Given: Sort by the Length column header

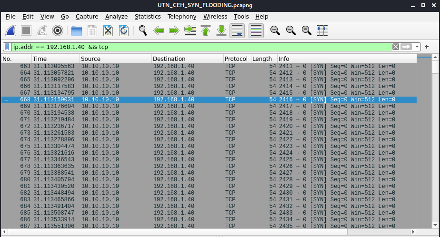Looking at the screenshot, I should pos(264,59).
